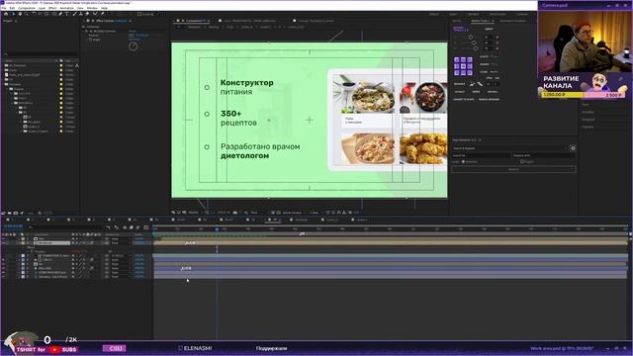Click the 'Replace with' input field
This screenshot has width=633, height=356.
click(x=544, y=155)
